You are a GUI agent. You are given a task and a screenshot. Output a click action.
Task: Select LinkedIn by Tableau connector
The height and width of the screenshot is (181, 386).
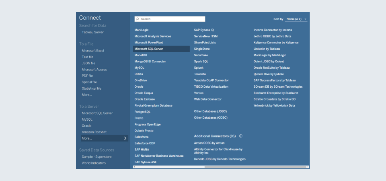click(x=267, y=49)
